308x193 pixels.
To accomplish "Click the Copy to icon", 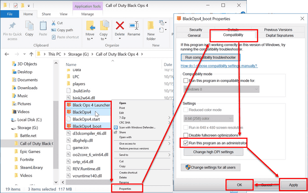I will click(x=104, y=26).
